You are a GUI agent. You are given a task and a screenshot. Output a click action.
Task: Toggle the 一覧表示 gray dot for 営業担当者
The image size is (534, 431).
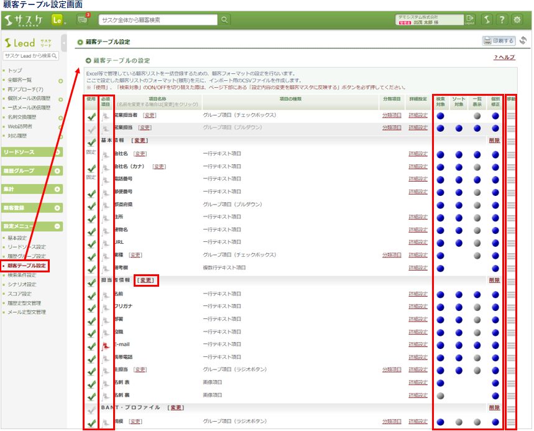point(477,116)
